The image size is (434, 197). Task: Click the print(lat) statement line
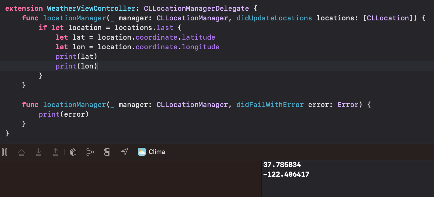tap(76, 56)
